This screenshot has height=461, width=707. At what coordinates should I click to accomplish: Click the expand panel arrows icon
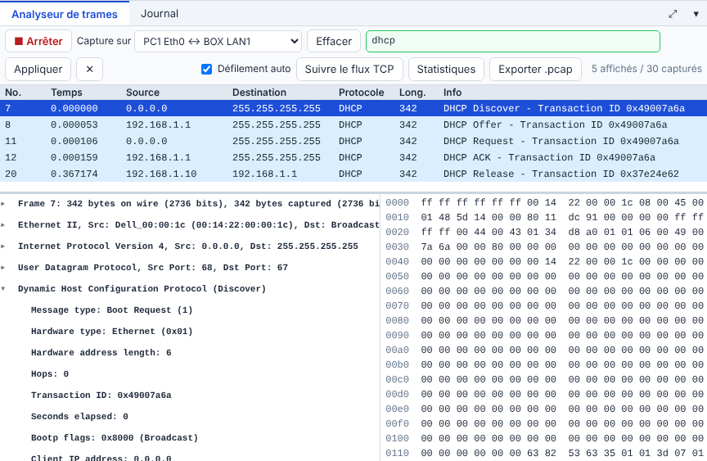[673, 14]
